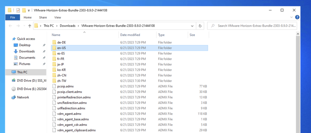The width and height of the screenshot is (311, 133).
Task: Select the DVD Drive (D:) icon
Action: tap(14, 80)
